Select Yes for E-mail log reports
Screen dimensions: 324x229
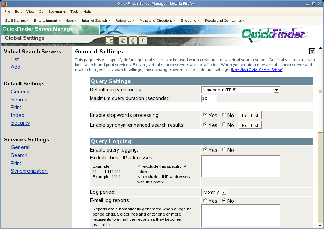(205, 200)
